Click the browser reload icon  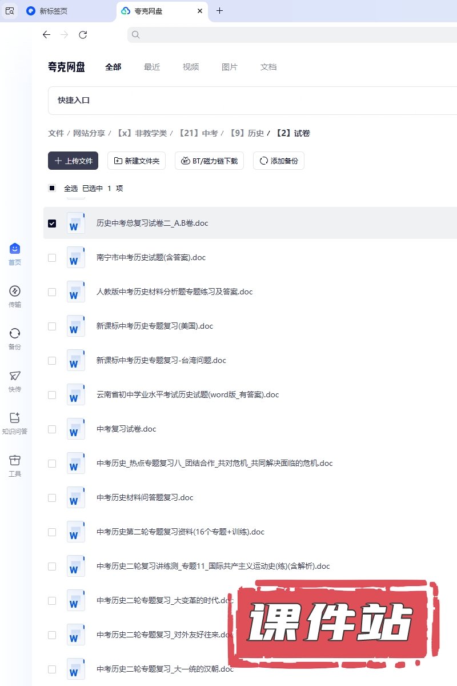pos(83,35)
